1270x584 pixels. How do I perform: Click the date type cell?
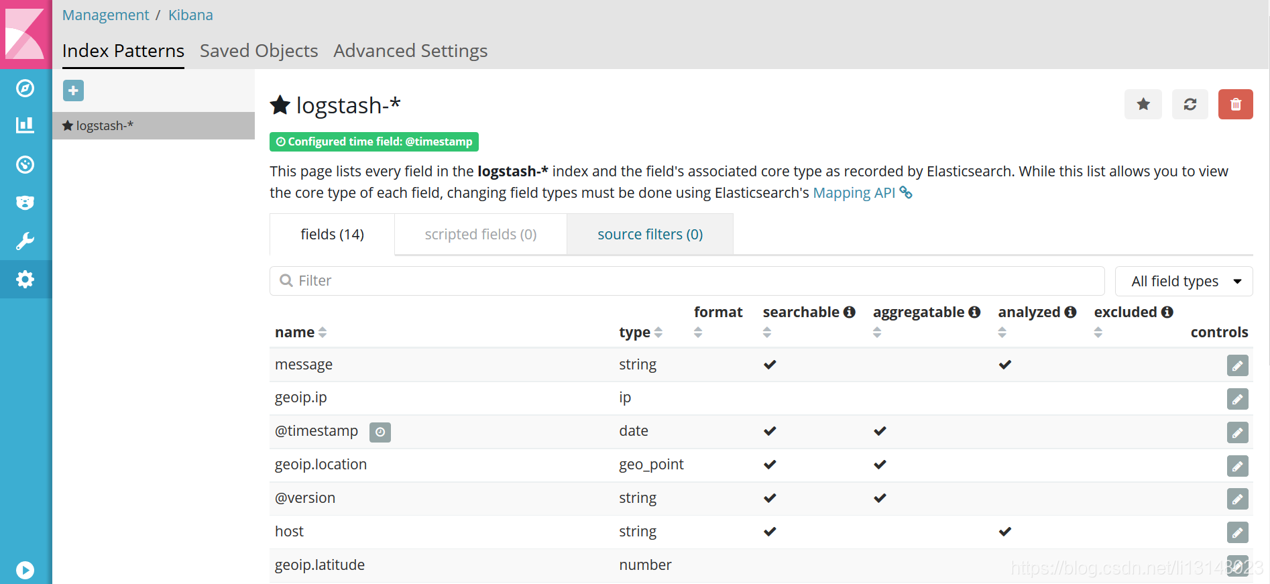tap(634, 431)
